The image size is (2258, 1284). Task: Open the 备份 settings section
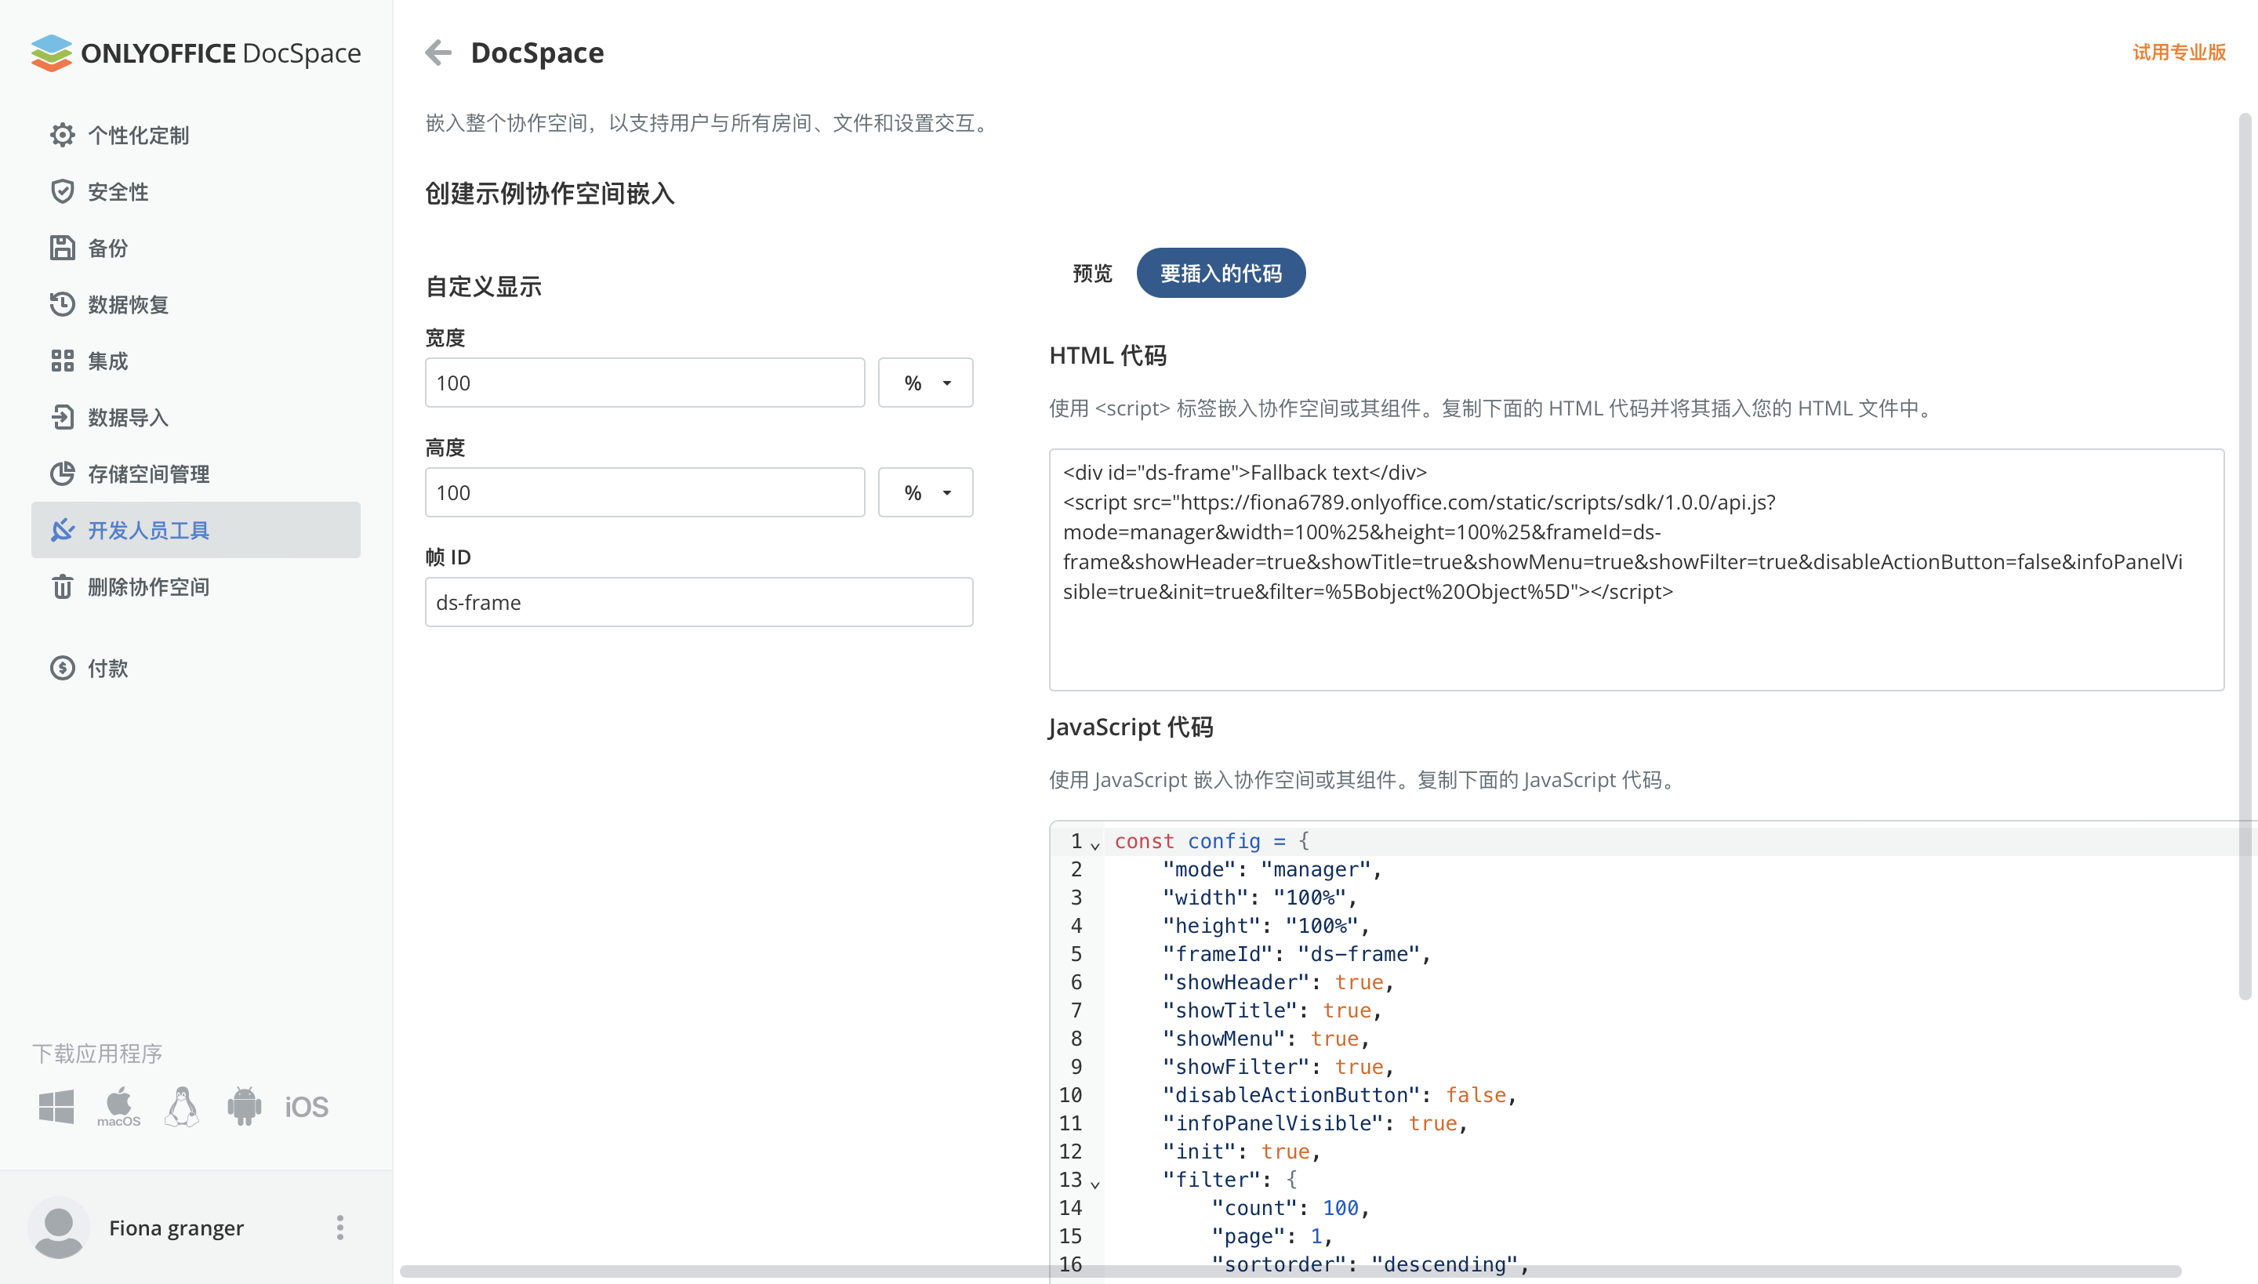(196, 248)
